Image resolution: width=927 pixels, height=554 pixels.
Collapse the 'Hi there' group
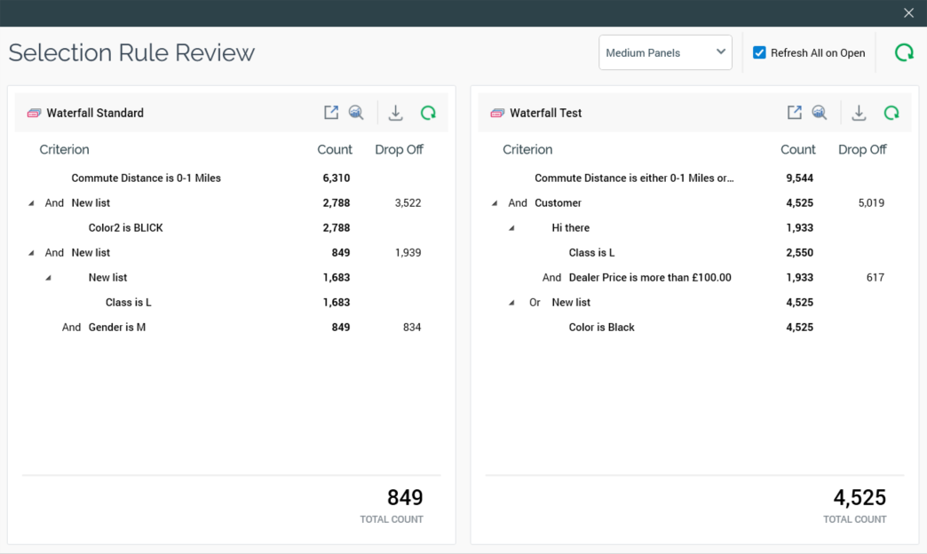[511, 228]
